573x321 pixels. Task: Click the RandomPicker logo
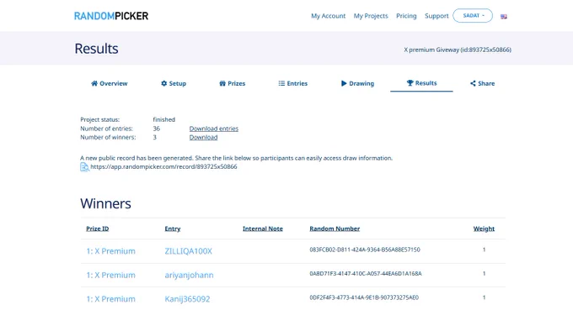(111, 16)
